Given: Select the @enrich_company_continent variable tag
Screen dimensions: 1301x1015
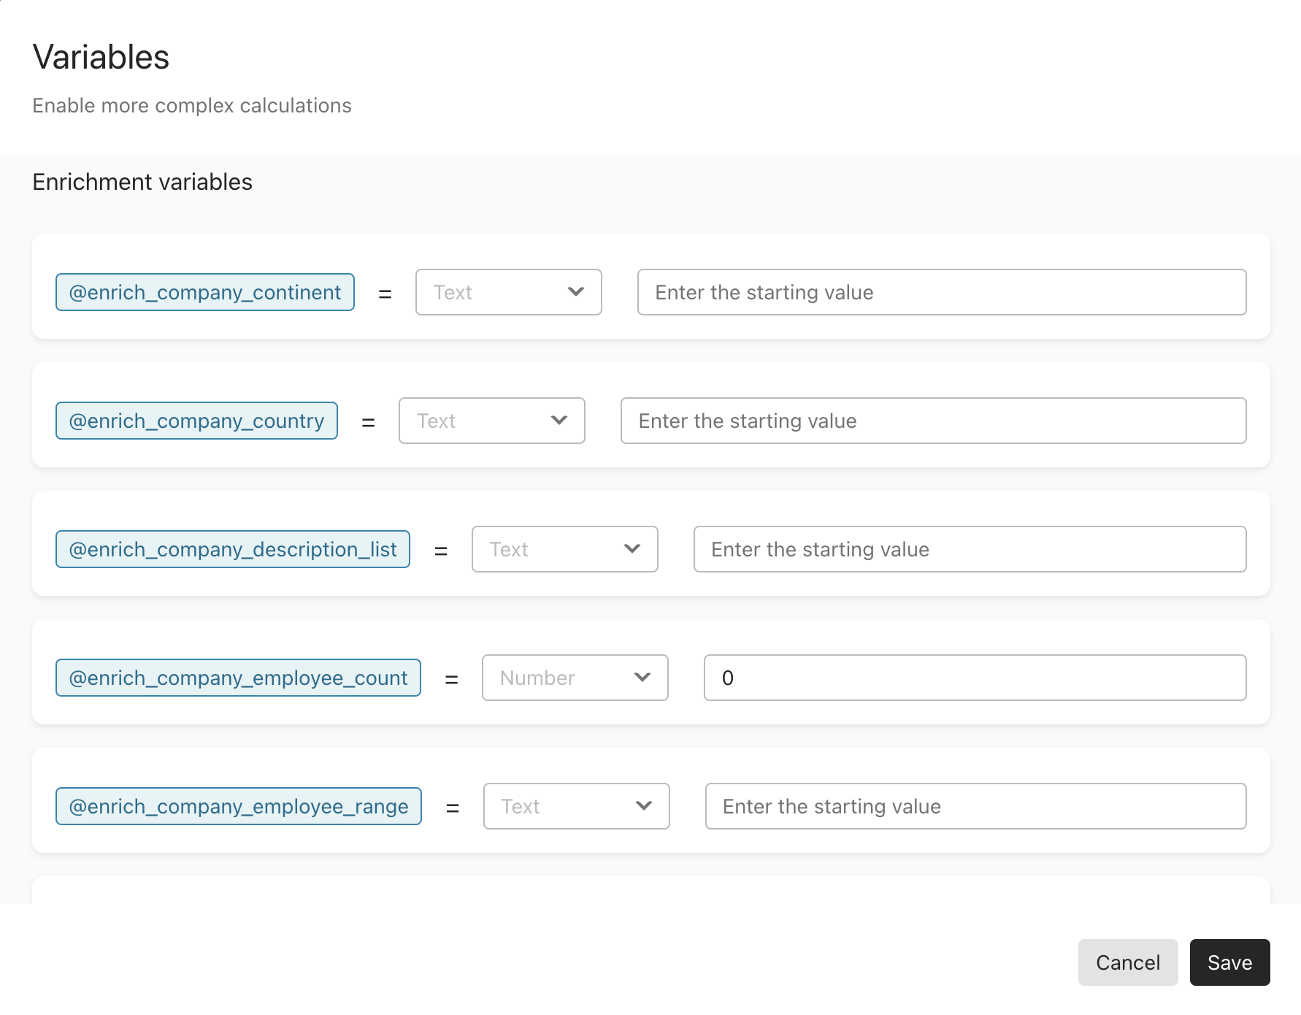Looking at the screenshot, I should [x=205, y=292].
